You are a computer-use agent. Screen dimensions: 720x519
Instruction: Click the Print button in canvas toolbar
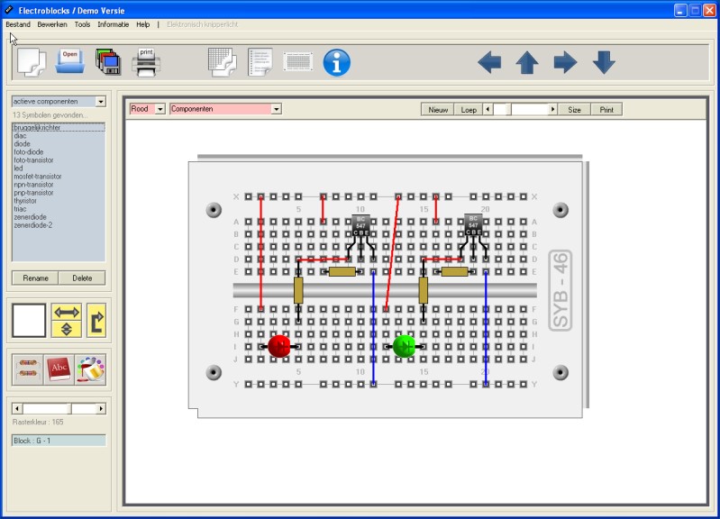606,110
